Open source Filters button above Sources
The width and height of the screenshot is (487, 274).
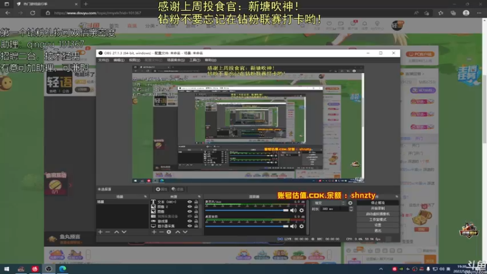pyautogui.click(x=177, y=189)
